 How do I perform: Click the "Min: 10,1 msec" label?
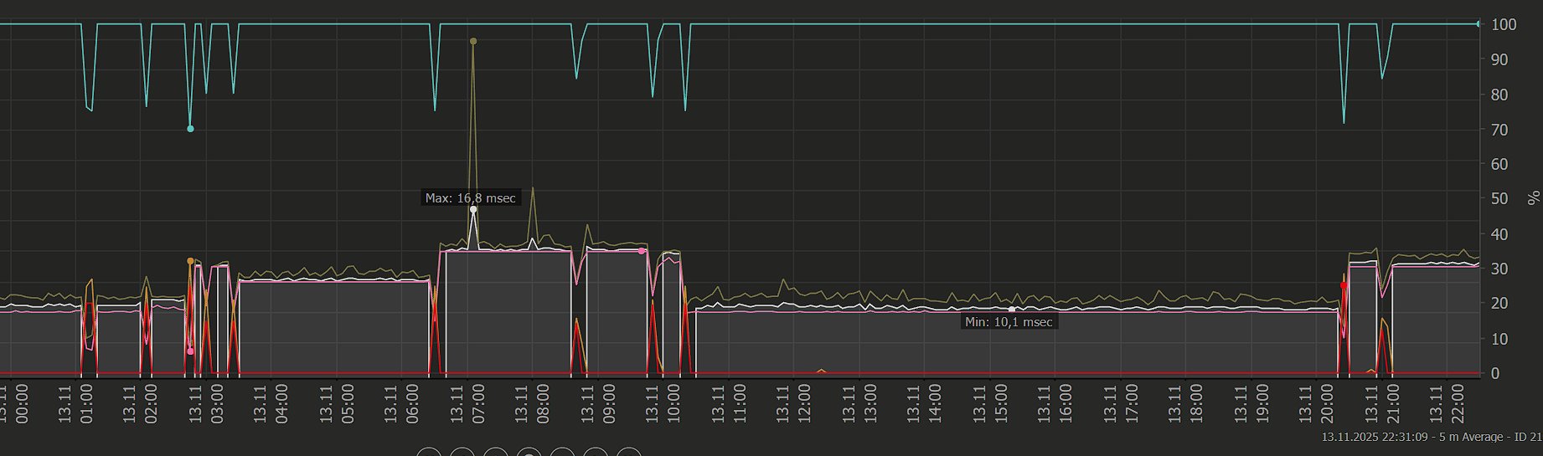(x=1009, y=322)
